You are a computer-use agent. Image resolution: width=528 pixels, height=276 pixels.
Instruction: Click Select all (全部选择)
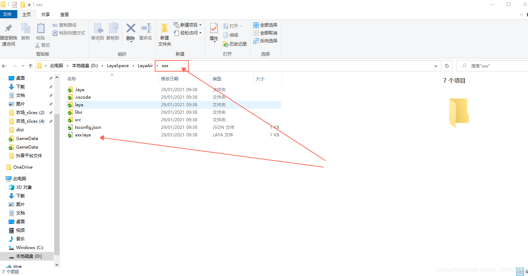coord(265,25)
